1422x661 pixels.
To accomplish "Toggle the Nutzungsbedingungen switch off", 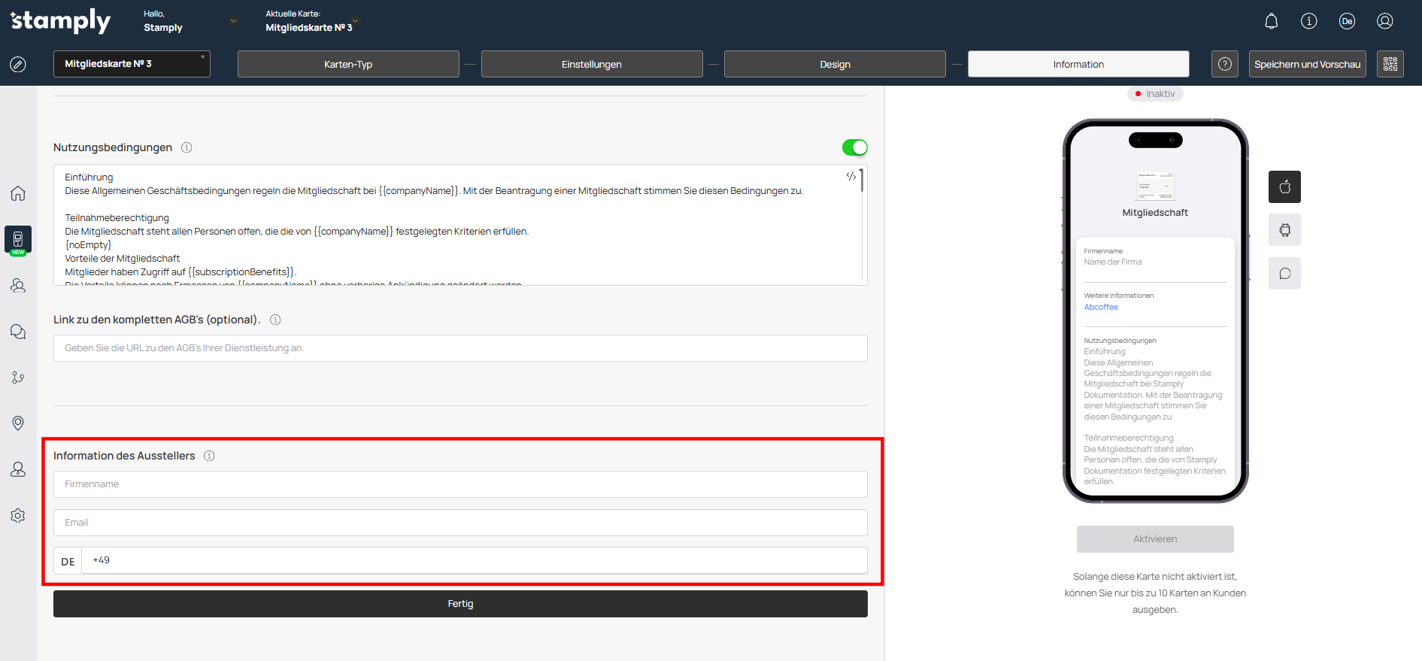I will (x=854, y=147).
